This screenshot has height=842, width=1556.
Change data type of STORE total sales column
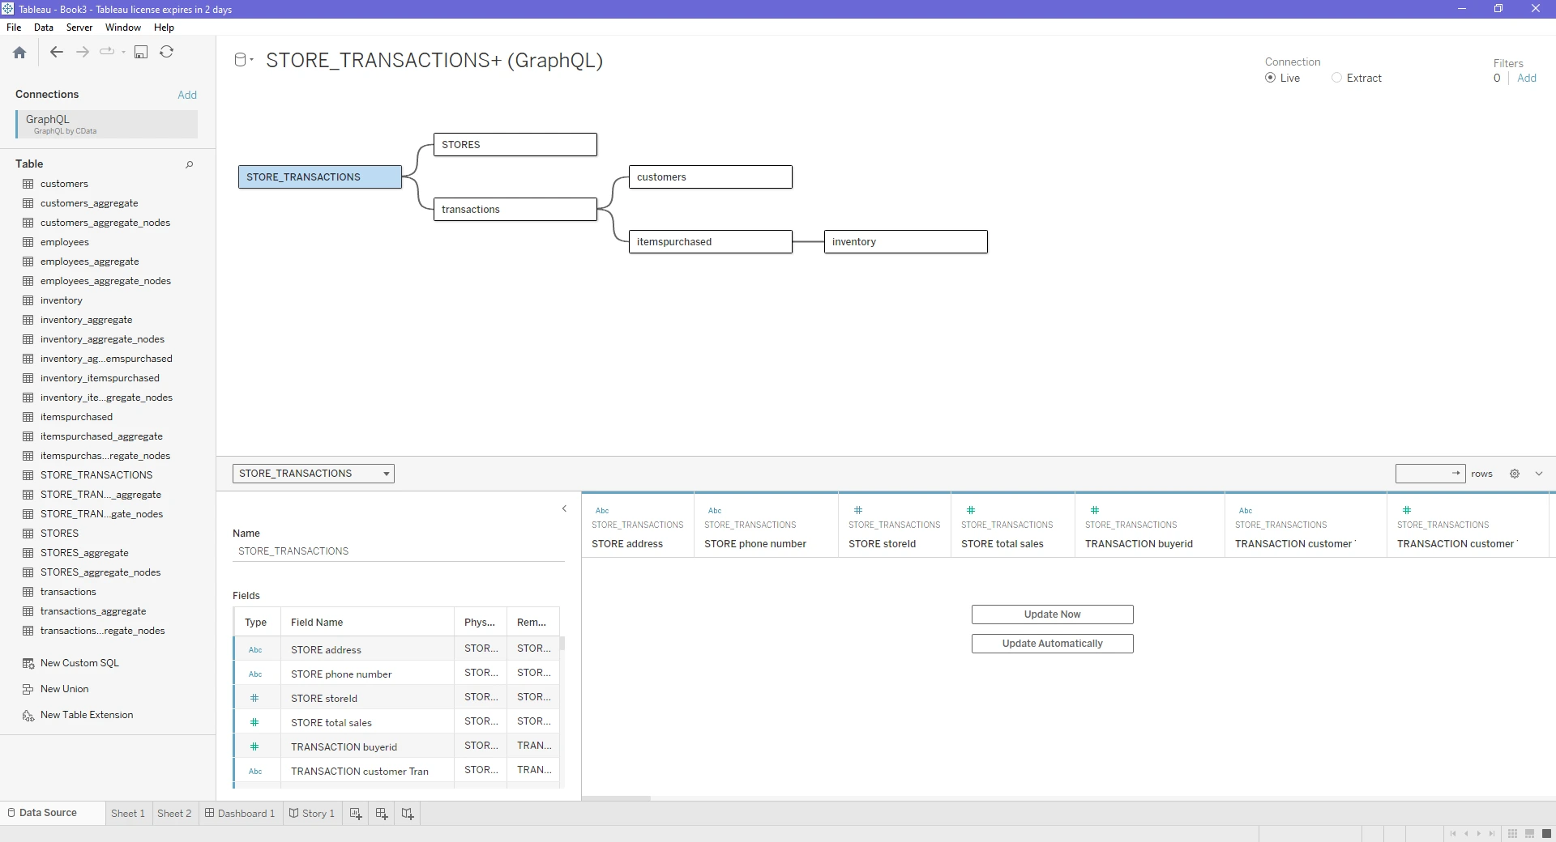(x=971, y=510)
